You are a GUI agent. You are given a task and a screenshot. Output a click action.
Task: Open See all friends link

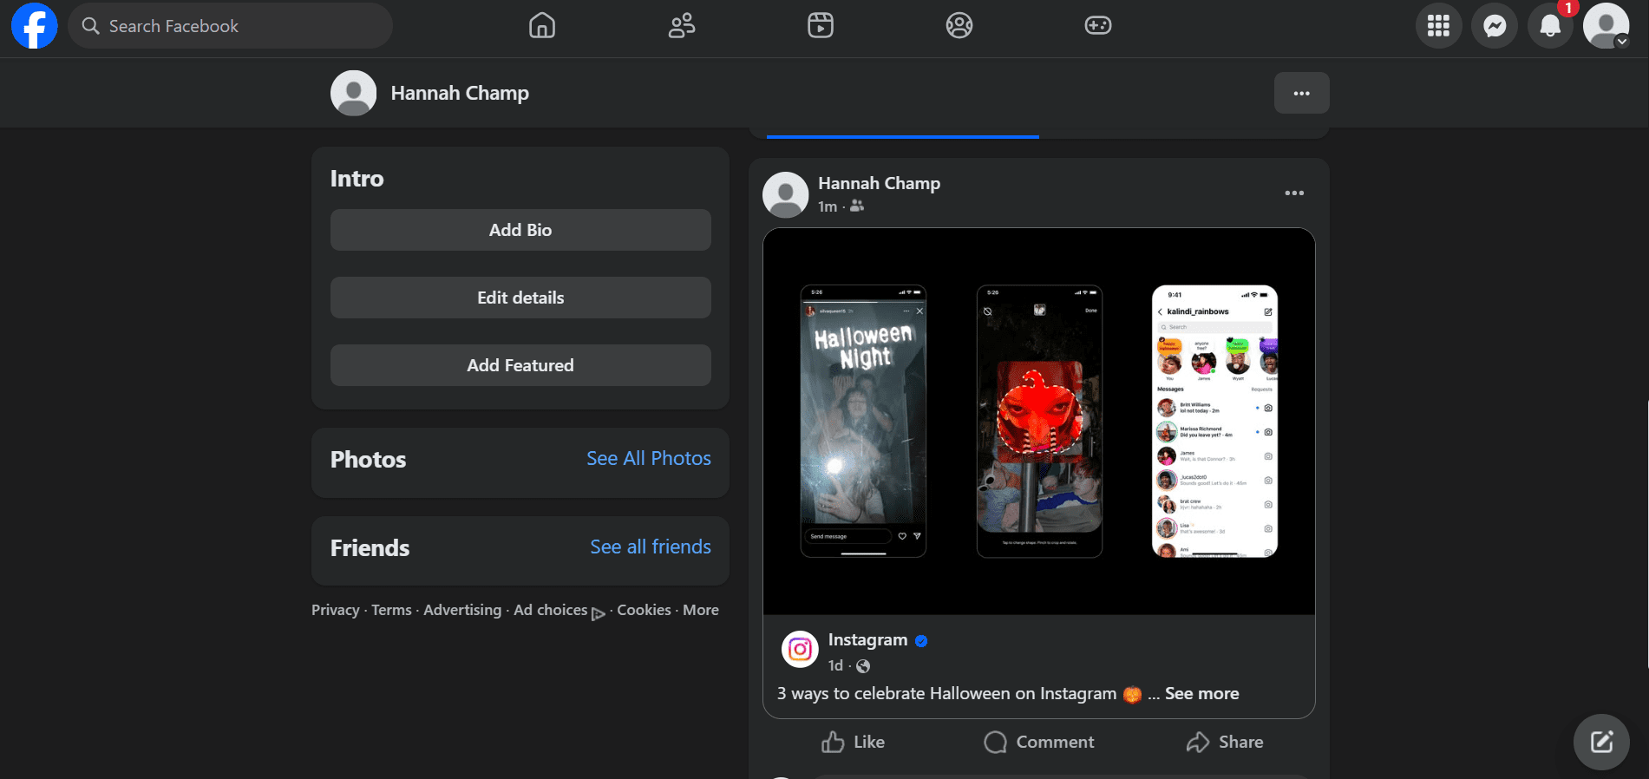click(650, 547)
